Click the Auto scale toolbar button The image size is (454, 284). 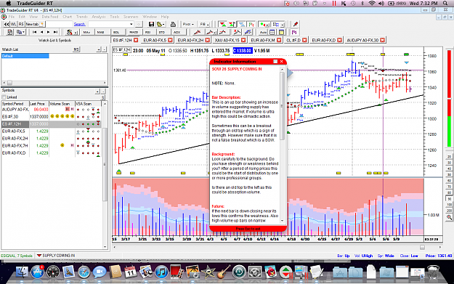(263, 32)
